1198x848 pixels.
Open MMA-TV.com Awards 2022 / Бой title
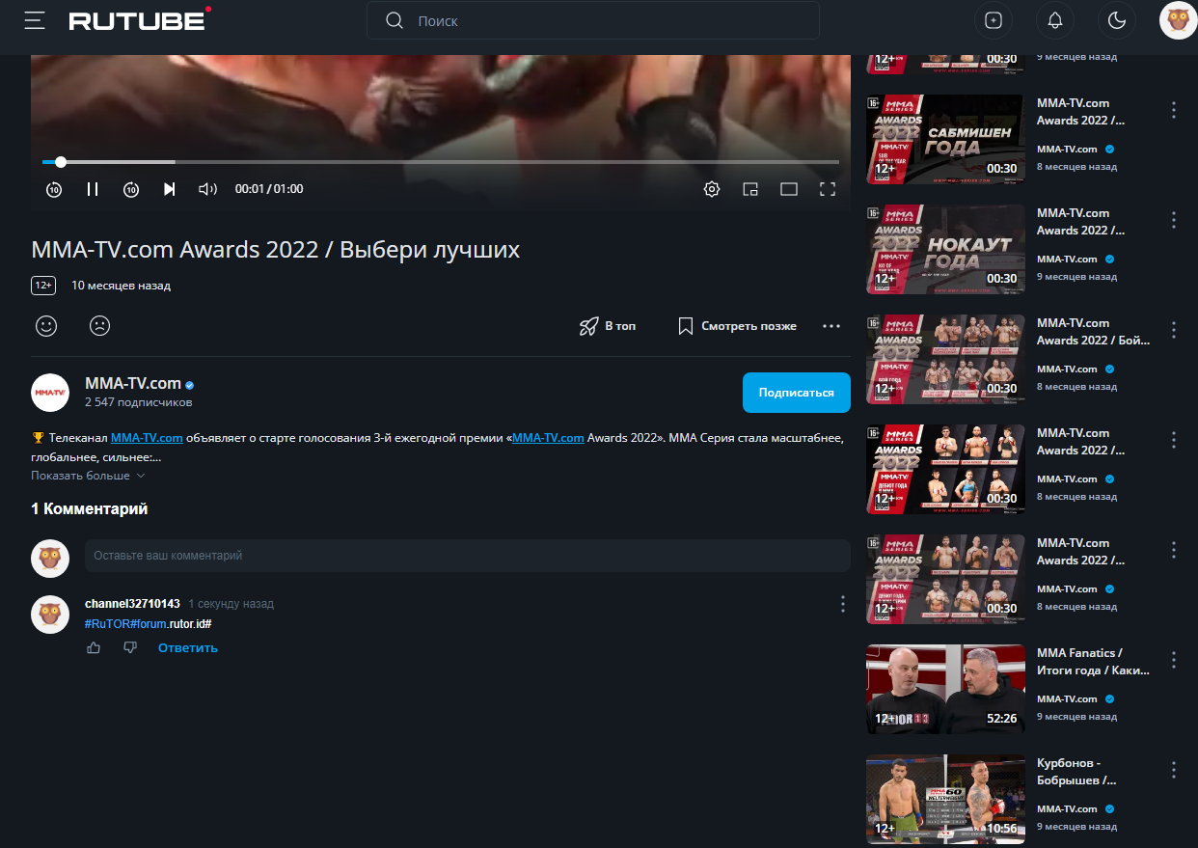click(1093, 332)
